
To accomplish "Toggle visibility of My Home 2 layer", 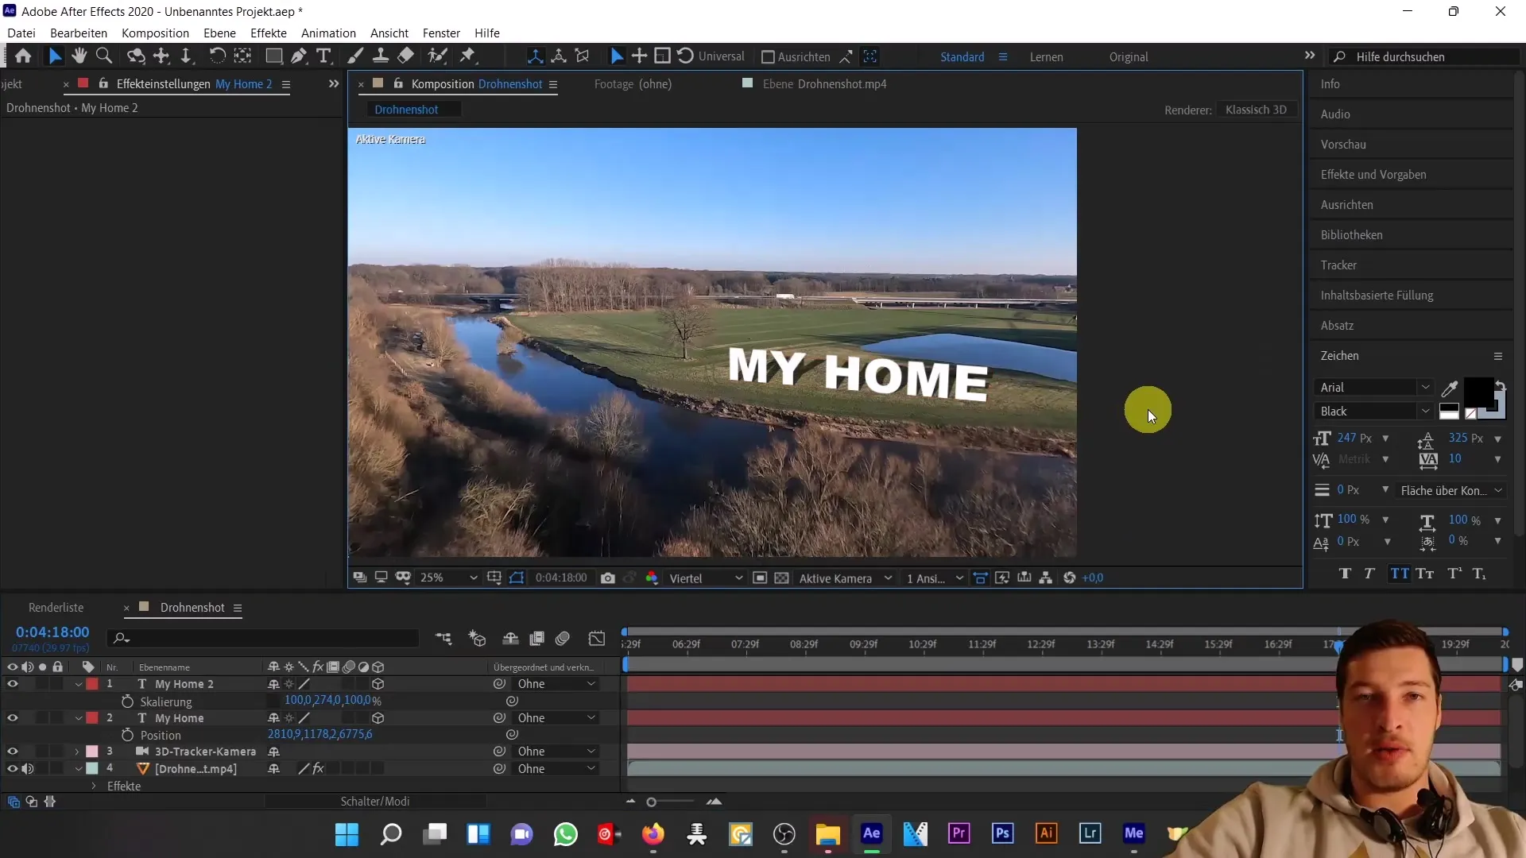I will [13, 684].
